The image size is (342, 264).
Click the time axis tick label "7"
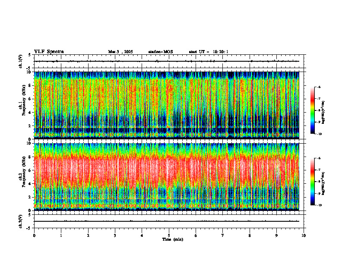click(223, 236)
